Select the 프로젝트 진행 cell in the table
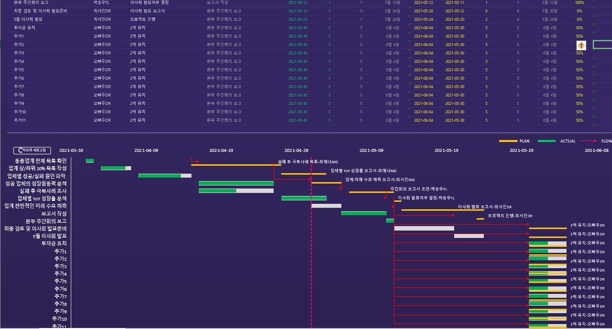 point(142,19)
